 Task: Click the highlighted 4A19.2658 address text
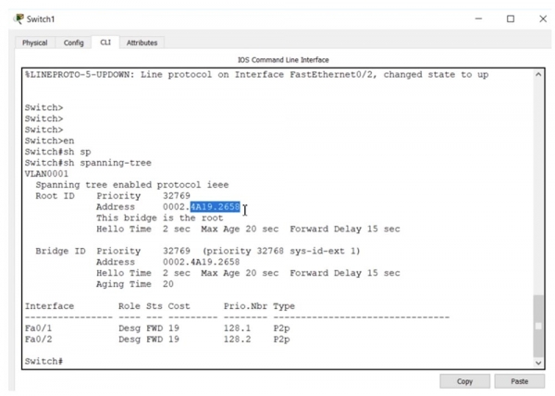click(x=215, y=207)
